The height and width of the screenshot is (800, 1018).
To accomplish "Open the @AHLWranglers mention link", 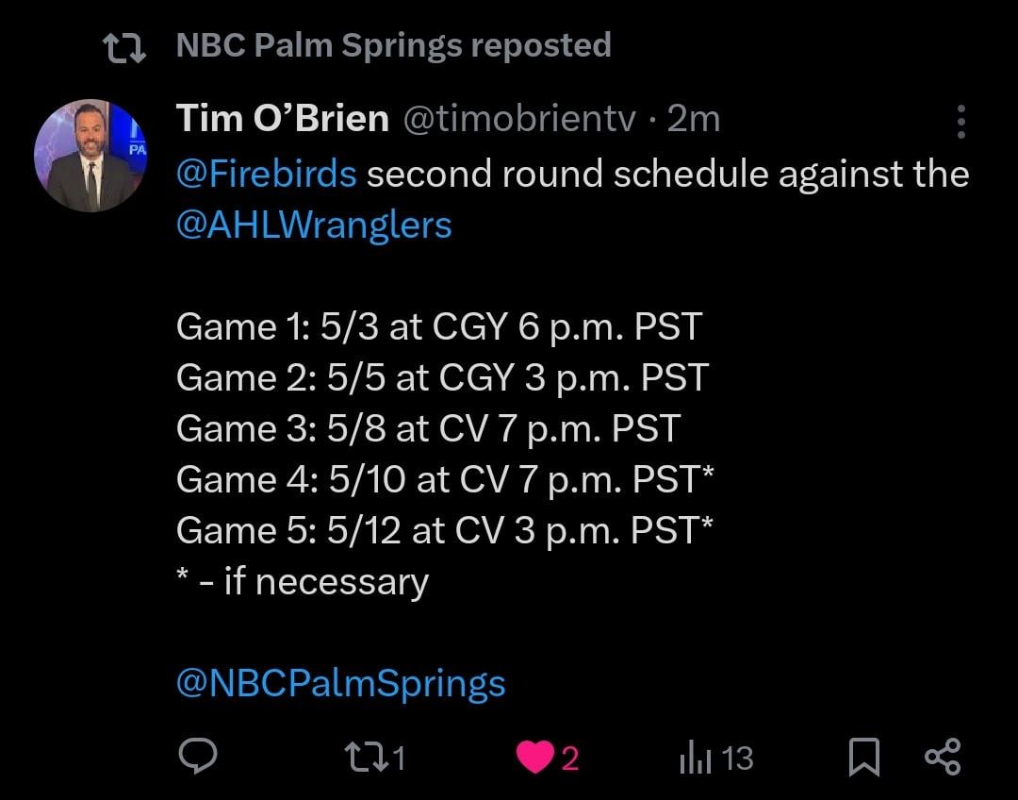I will click(314, 225).
